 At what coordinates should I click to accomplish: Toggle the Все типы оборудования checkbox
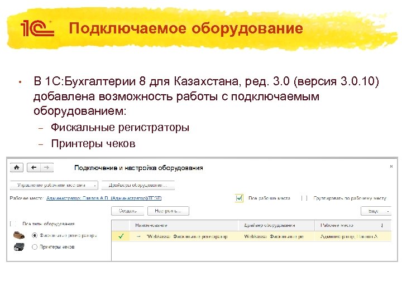point(13,224)
